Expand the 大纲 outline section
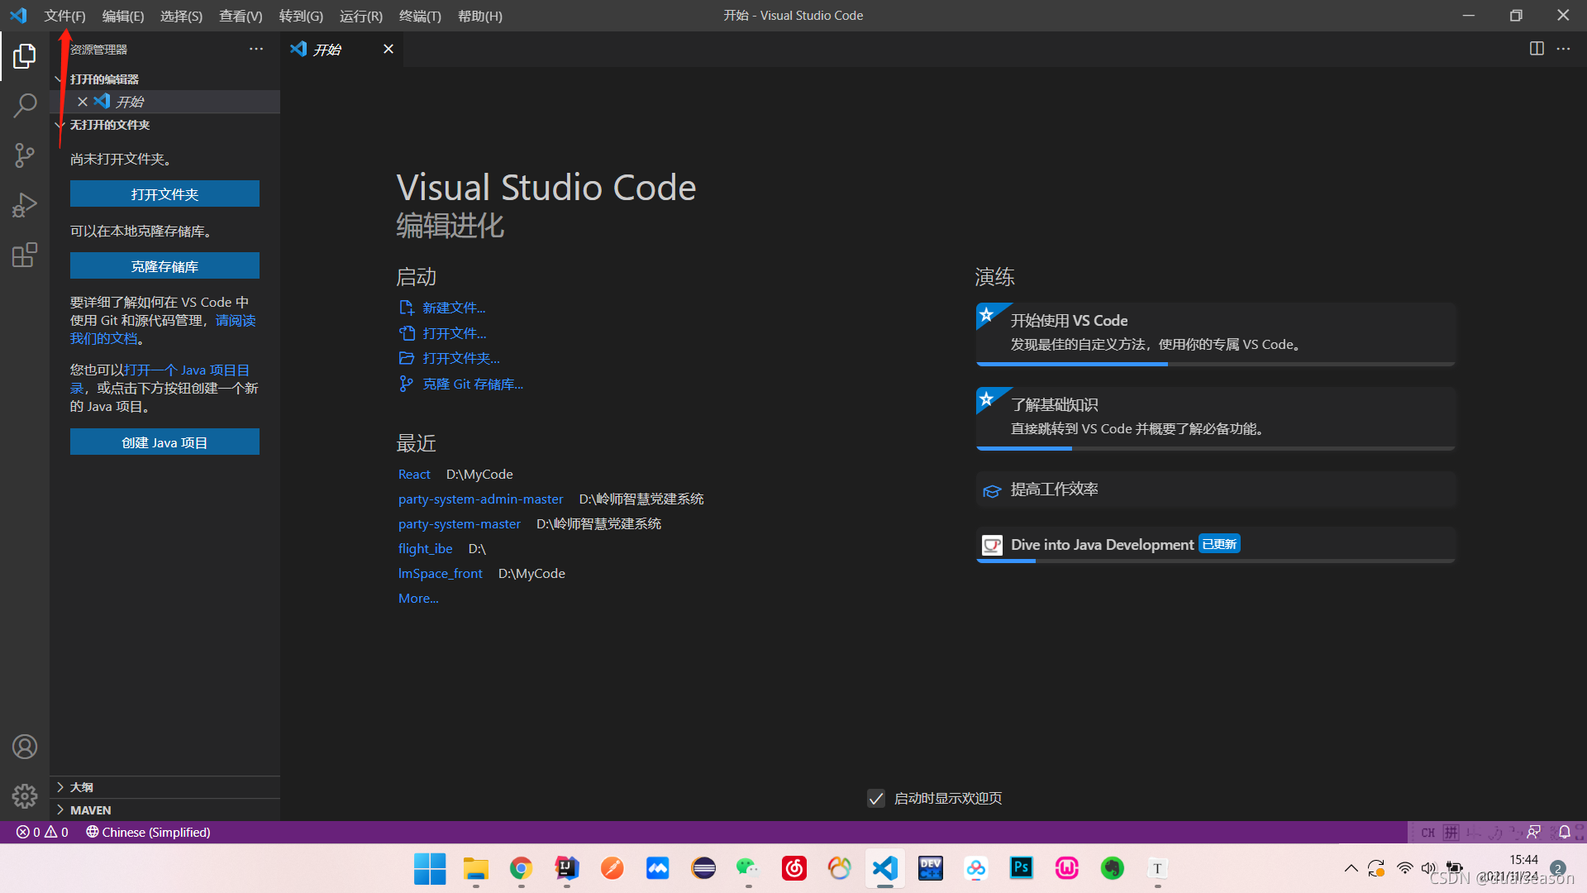The width and height of the screenshot is (1587, 893). [165, 787]
